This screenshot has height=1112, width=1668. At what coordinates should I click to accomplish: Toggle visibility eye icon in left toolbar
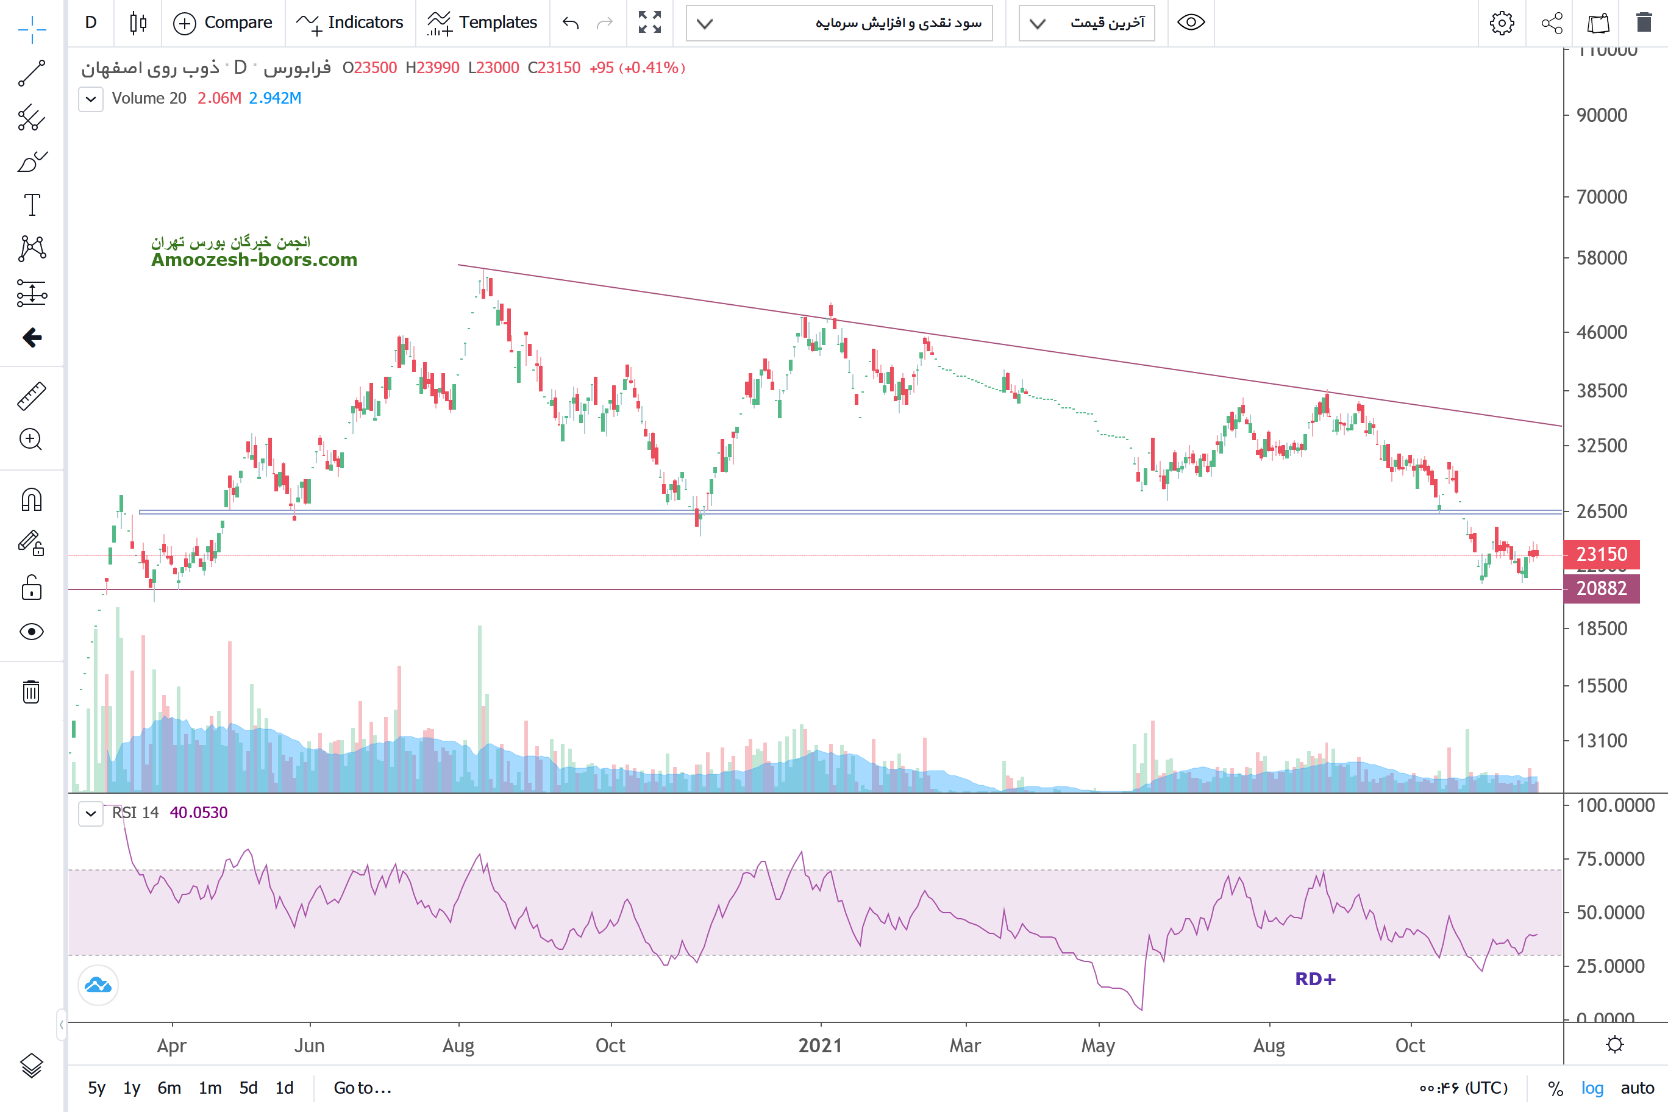pyautogui.click(x=31, y=631)
